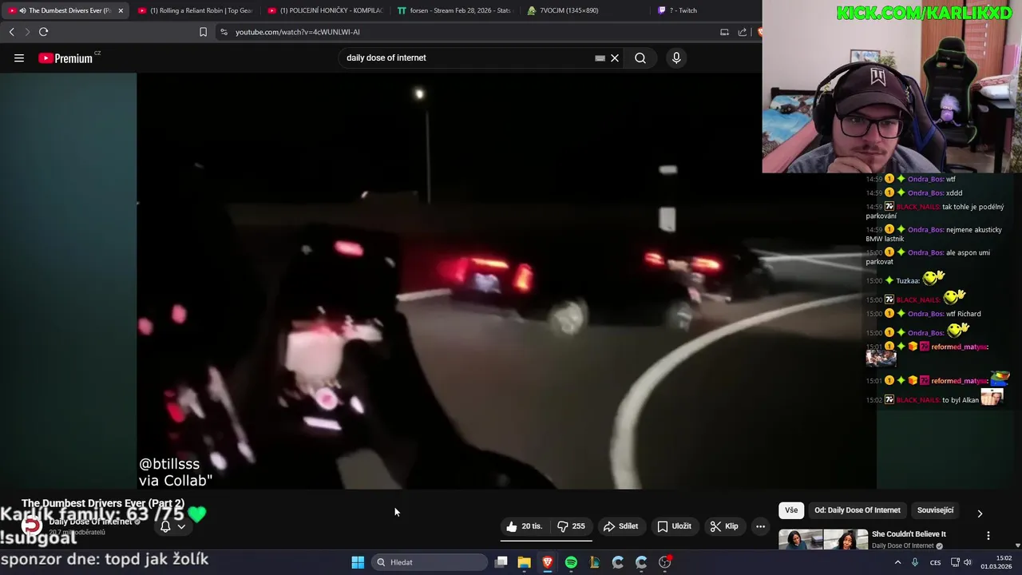Open options for She Couldn't Believe It video
Screen dimensions: 1022x575
coord(988,536)
